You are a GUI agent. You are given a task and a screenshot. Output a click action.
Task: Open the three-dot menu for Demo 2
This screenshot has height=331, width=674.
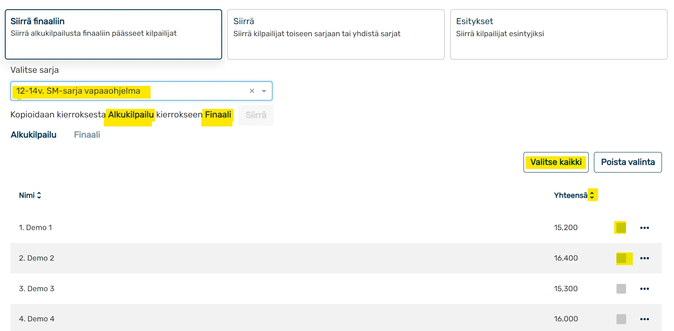tap(644, 258)
